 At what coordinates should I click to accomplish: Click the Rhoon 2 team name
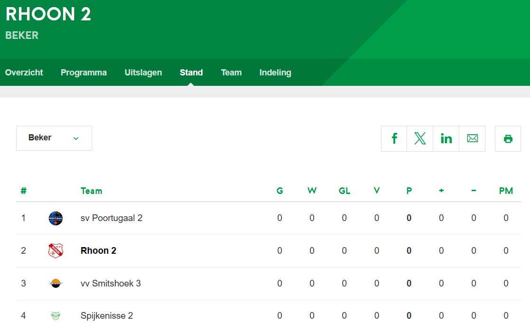pos(98,250)
